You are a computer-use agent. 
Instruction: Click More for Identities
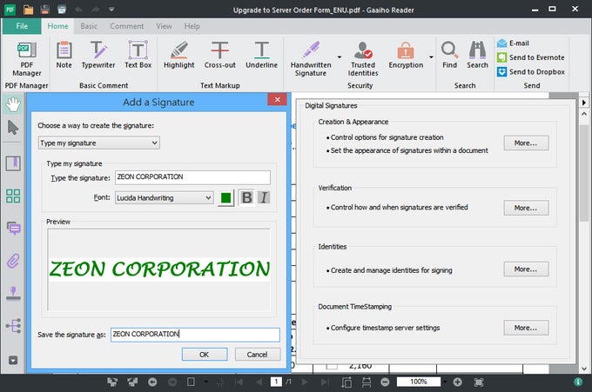tap(526, 269)
